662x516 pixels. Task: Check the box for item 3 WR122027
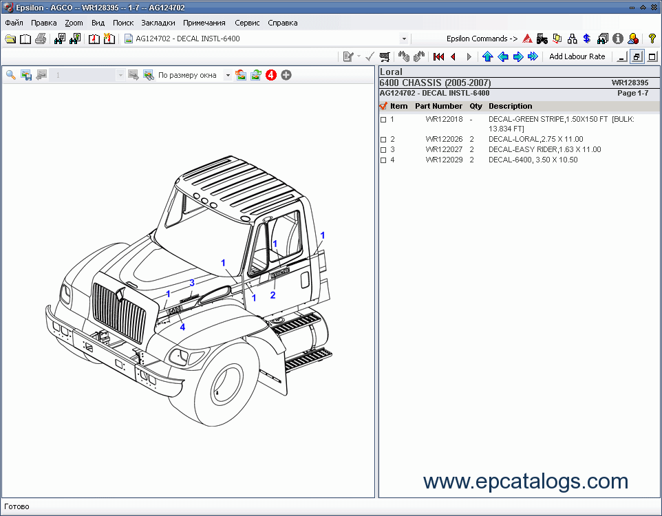coord(383,150)
